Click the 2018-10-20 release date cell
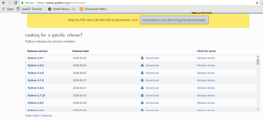 80,58
